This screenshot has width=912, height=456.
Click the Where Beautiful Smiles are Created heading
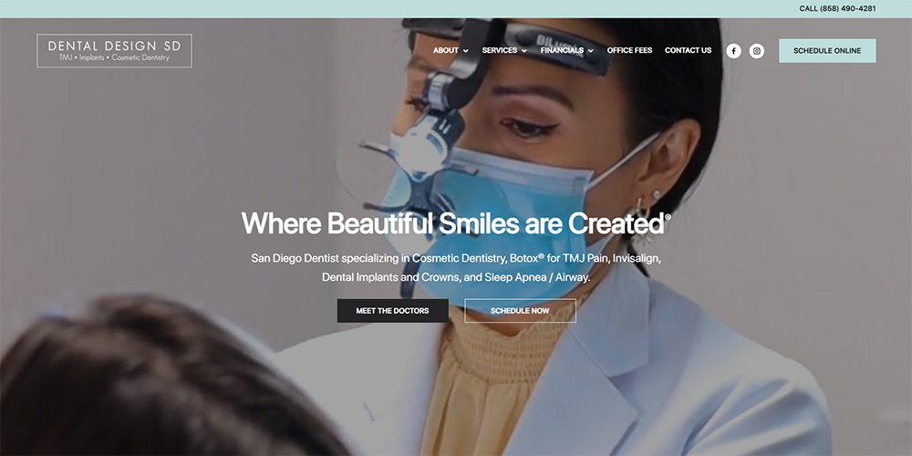coord(455,223)
